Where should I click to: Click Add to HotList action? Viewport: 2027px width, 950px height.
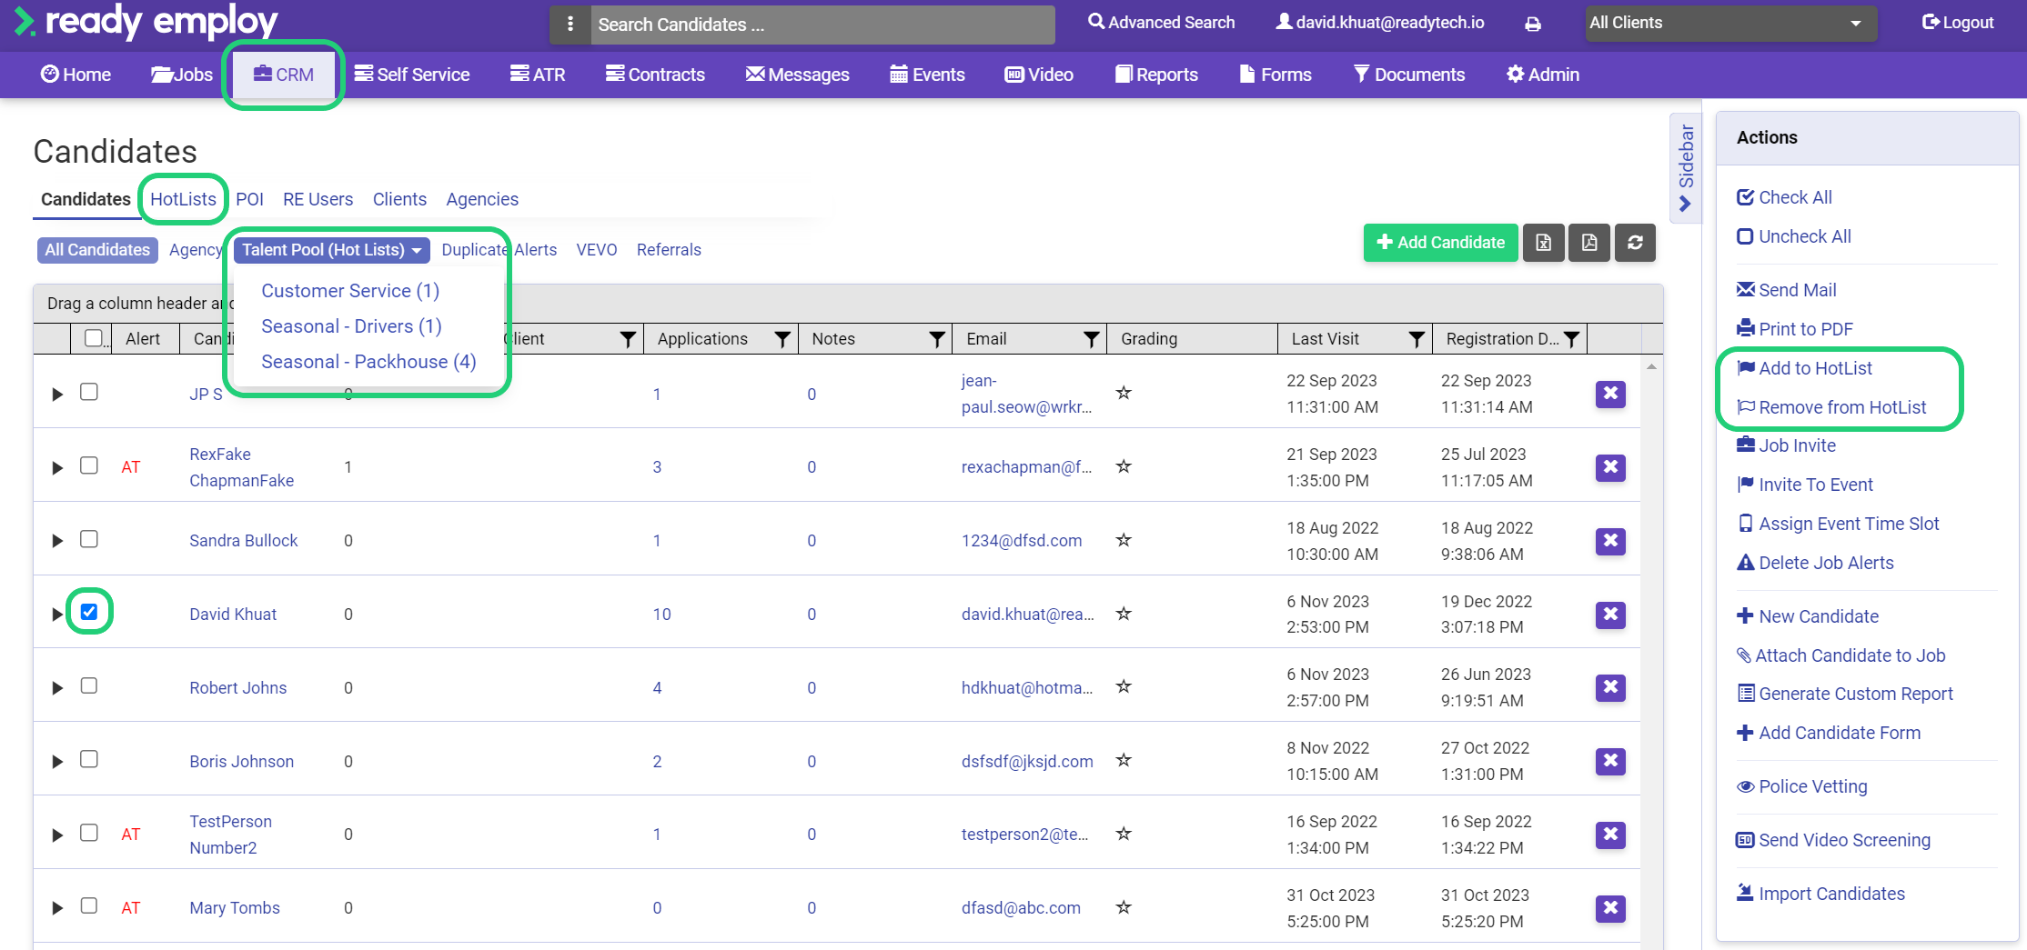pyautogui.click(x=1805, y=368)
